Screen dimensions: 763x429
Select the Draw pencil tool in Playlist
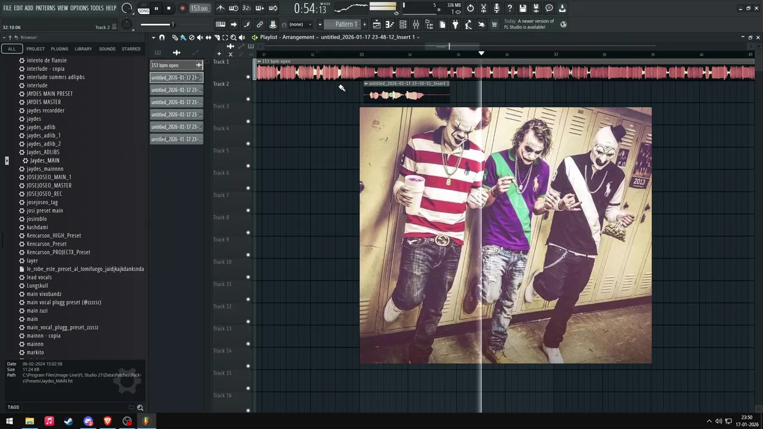tap(175, 38)
